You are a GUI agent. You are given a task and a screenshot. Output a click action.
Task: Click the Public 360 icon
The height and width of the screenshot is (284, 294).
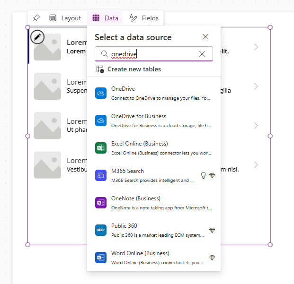101,230
